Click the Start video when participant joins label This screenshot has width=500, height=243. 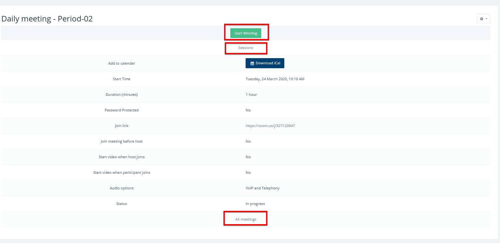click(x=122, y=173)
